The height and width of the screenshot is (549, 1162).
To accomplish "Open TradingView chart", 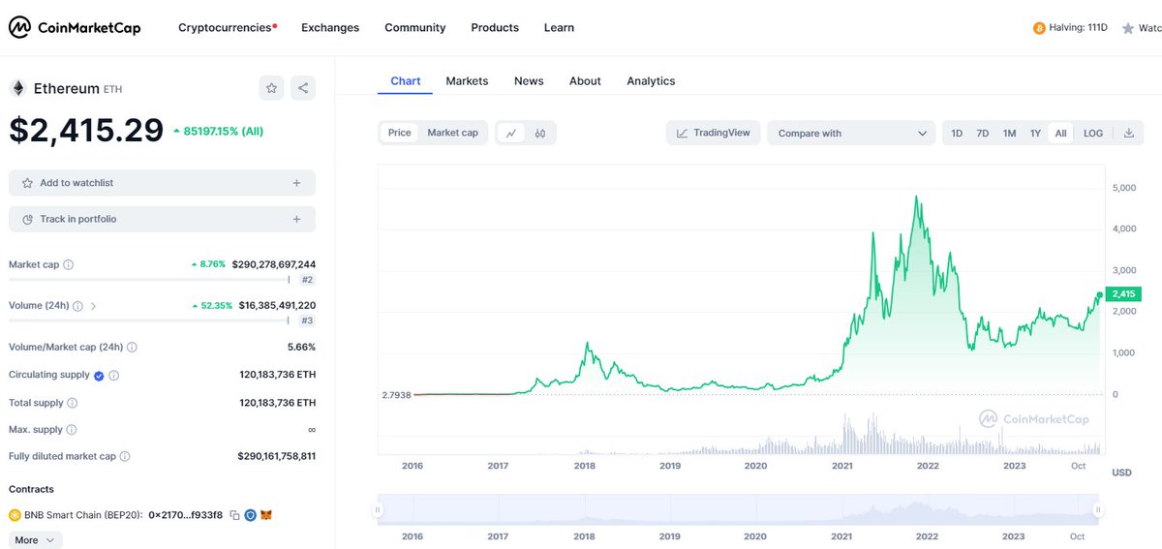I will point(713,133).
